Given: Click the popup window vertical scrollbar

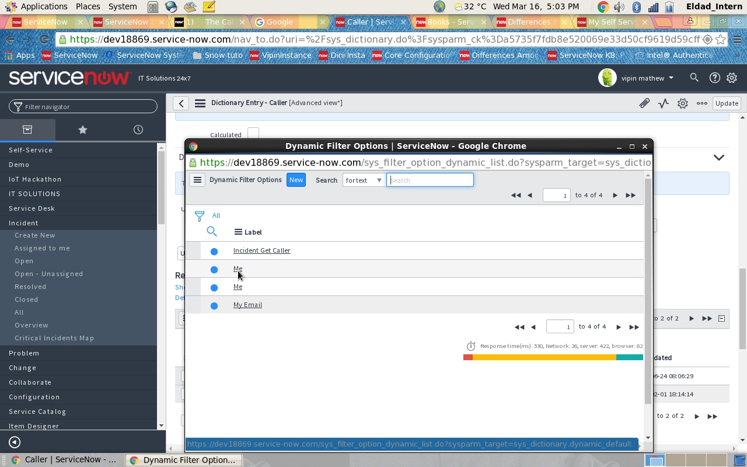Looking at the screenshot, I should click(648, 292).
